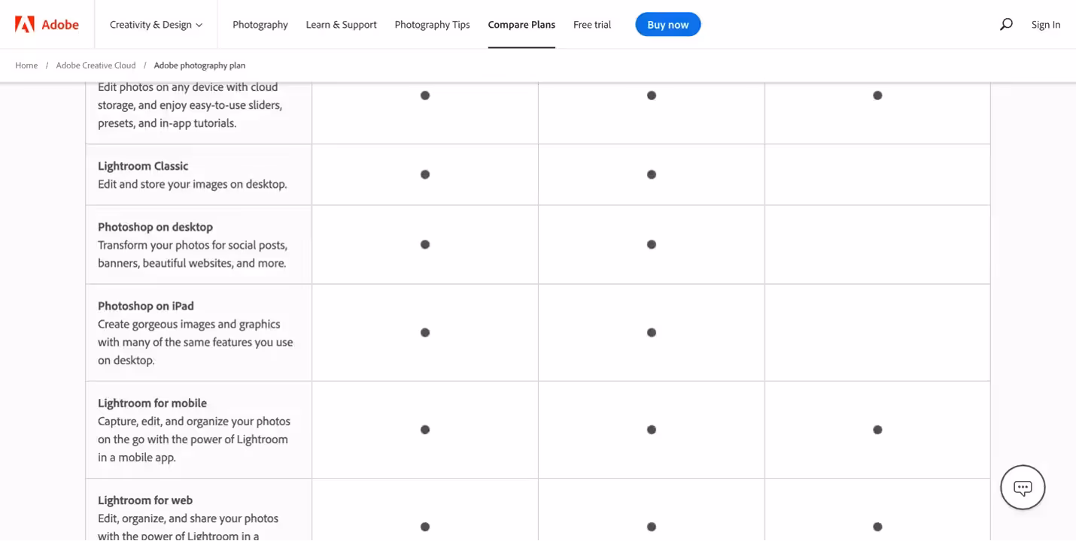Image resolution: width=1076 pixels, height=544 pixels.
Task: Click the Sign In link
Action: 1045,25
